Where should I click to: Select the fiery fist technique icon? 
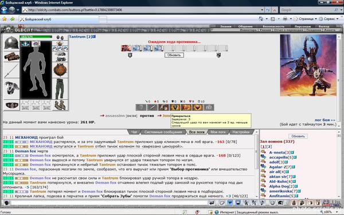[x=186, y=107]
